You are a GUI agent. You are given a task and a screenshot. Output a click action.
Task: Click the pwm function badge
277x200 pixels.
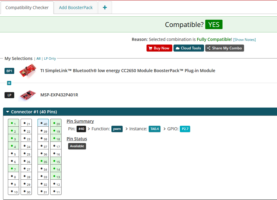pos(117,129)
